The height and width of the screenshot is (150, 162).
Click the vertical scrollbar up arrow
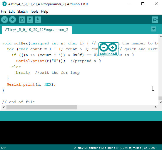click(160, 36)
